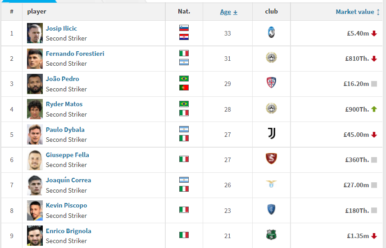Open the Salernitana club crest
The image size is (386, 248).
(x=271, y=158)
